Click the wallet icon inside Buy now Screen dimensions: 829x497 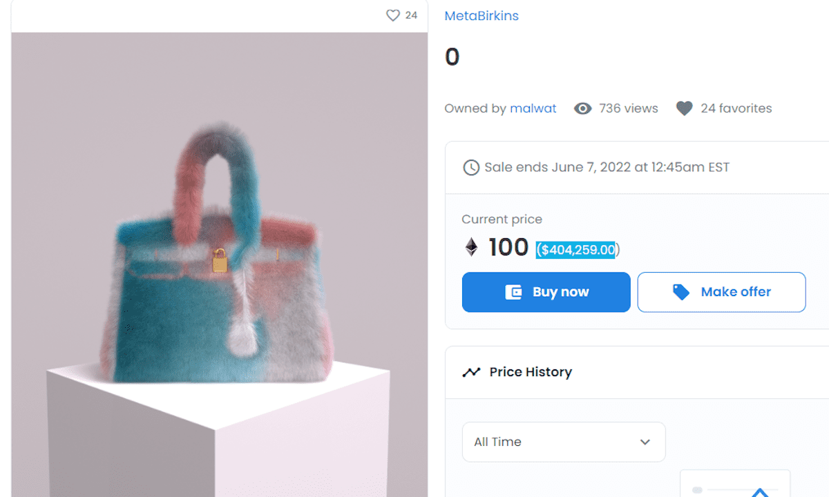coord(514,292)
